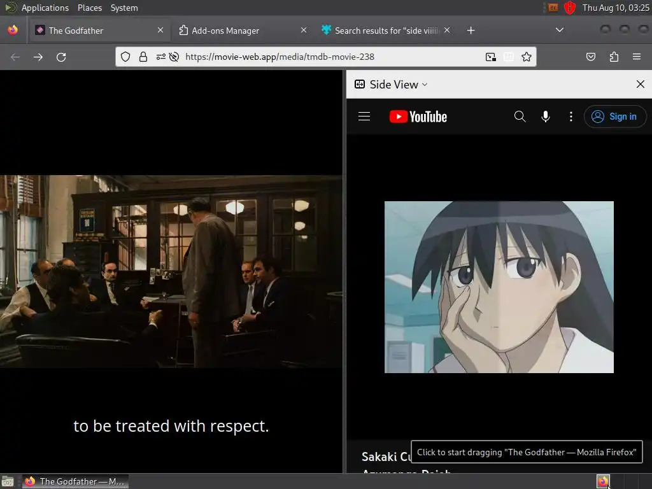Open site permissions icon in address bar
Image resolution: width=652 pixels, height=489 pixels.
[160, 57]
